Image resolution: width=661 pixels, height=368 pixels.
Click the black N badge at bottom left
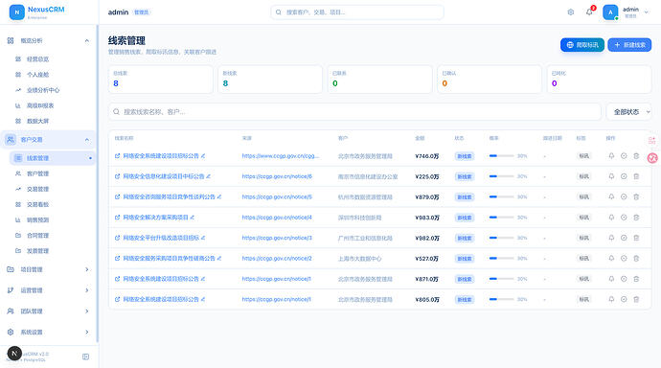point(14,354)
